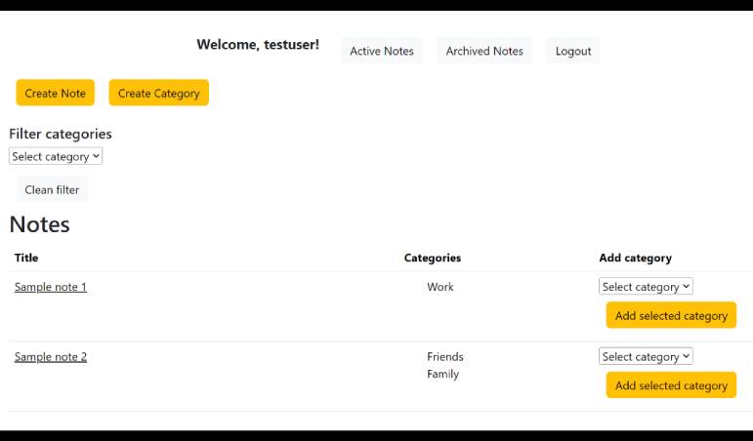Click the Categories column header

tap(433, 258)
